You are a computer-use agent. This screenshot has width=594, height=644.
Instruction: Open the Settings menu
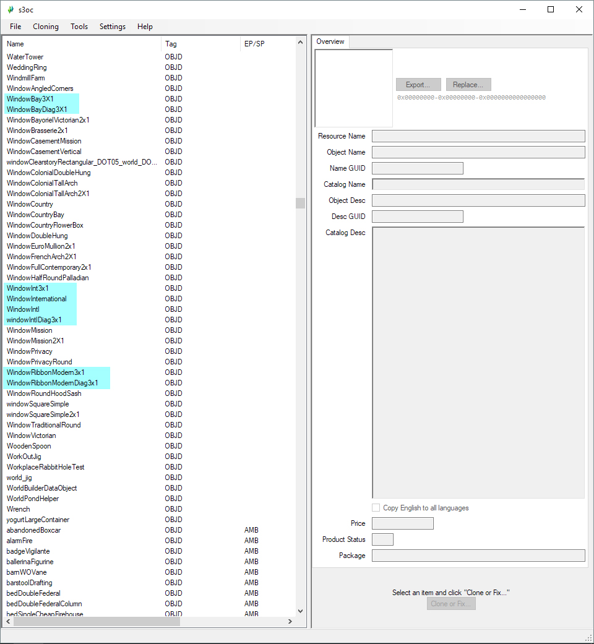pyautogui.click(x=113, y=26)
